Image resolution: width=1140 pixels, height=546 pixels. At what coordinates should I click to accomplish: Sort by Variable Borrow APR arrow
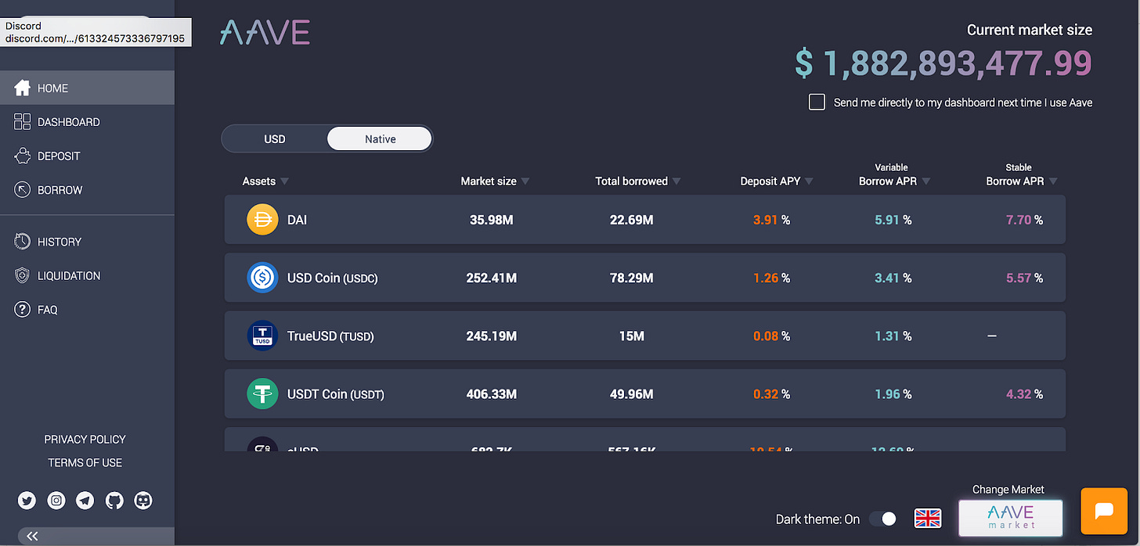pos(926,181)
